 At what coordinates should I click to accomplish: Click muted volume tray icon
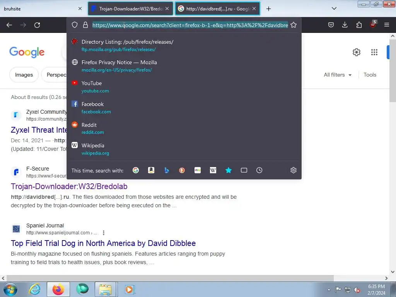[x=357, y=290]
